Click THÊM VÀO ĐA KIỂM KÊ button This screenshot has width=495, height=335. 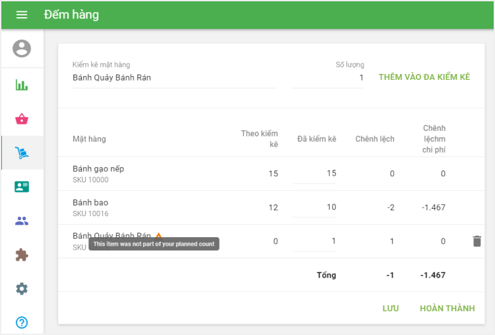point(424,77)
